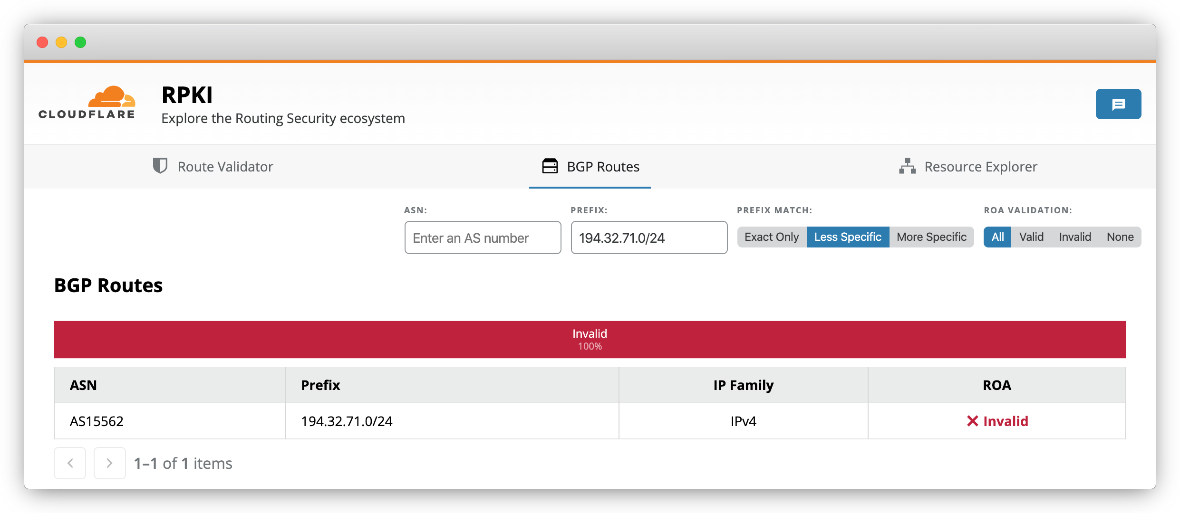Open the blue chat feedback button

click(1118, 104)
